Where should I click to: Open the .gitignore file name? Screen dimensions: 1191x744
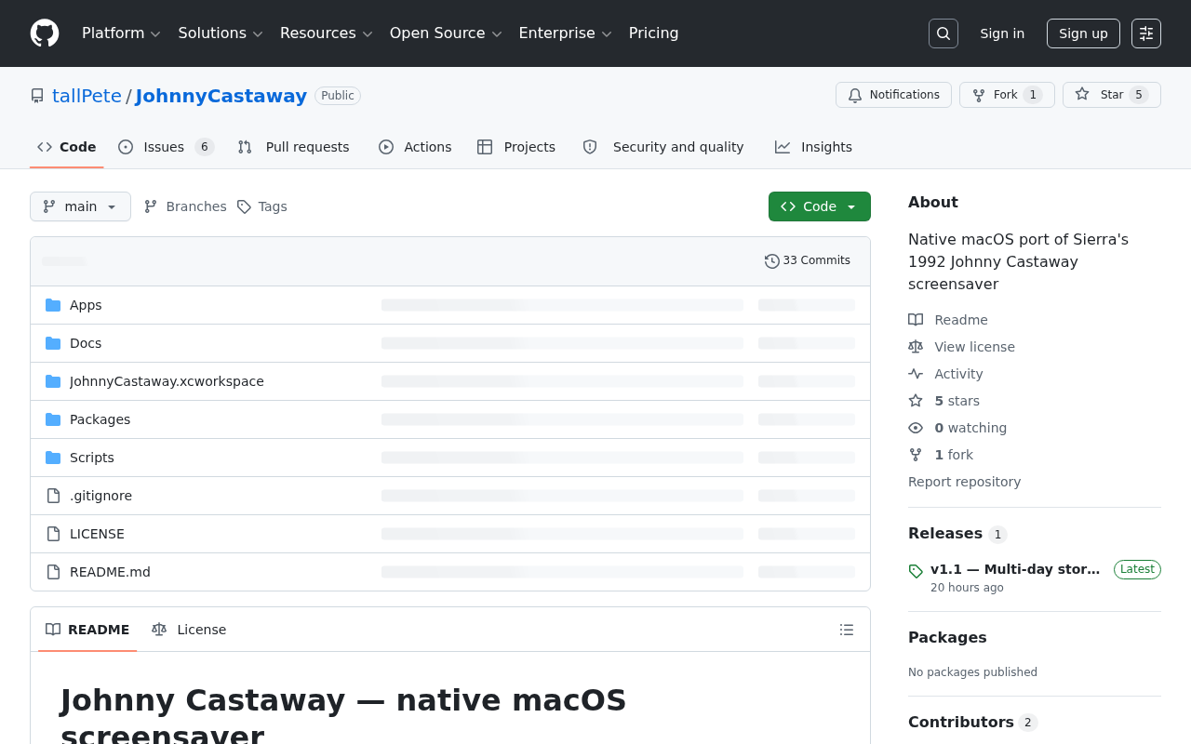point(100,496)
